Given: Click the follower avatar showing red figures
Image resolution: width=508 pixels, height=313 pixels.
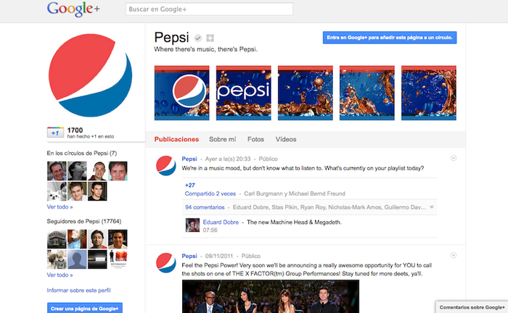Looking at the screenshot, I should (x=118, y=259).
